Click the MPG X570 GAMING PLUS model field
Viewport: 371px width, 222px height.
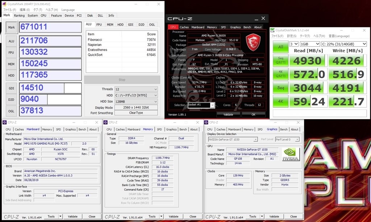click(47, 144)
